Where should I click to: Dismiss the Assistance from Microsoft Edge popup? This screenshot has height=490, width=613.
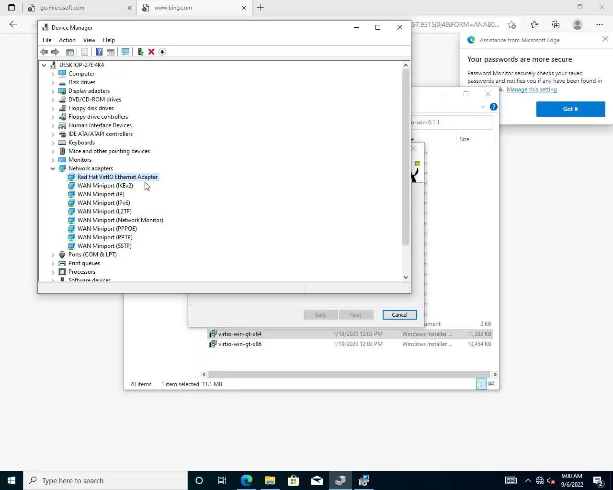tap(605, 39)
